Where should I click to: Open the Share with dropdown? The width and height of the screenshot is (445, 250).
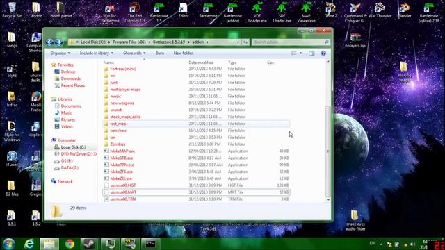tap(134, 53)
